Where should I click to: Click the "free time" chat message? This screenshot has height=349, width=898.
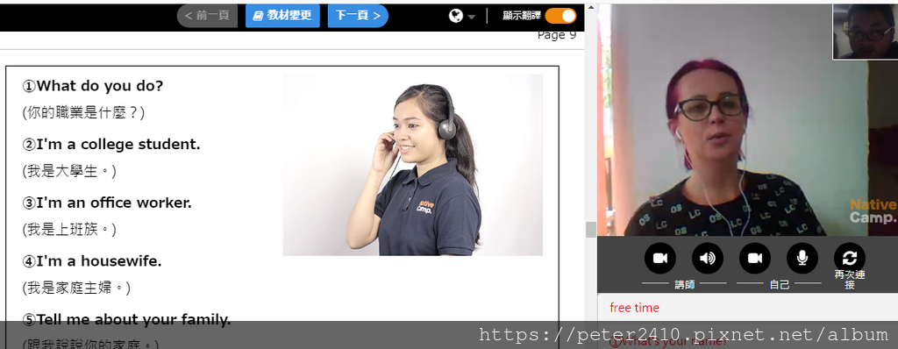634,308
